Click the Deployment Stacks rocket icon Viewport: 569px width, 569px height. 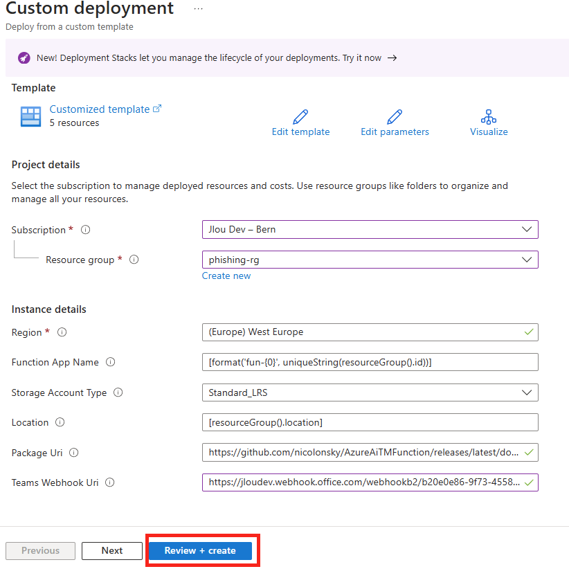pyautogui.click(x=24, y=58)
